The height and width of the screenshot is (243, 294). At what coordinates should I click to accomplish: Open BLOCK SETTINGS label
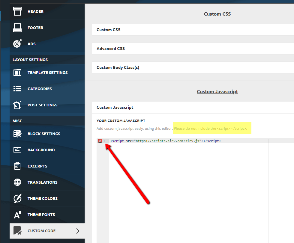44,134
